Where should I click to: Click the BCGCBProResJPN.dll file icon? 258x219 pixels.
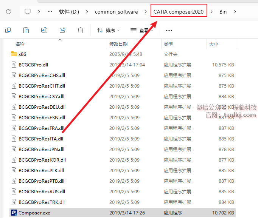pos(14,150)
